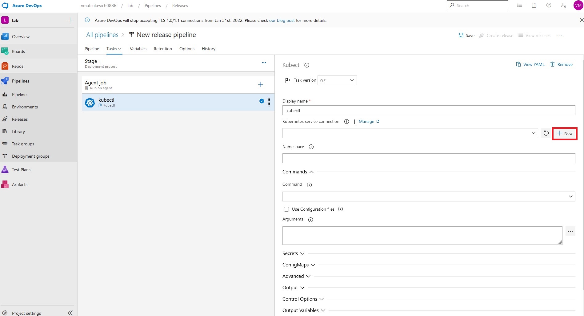
Task: Enable Use Configuration files checkbox
Action: pyautogui.click(x=286, y=209)
